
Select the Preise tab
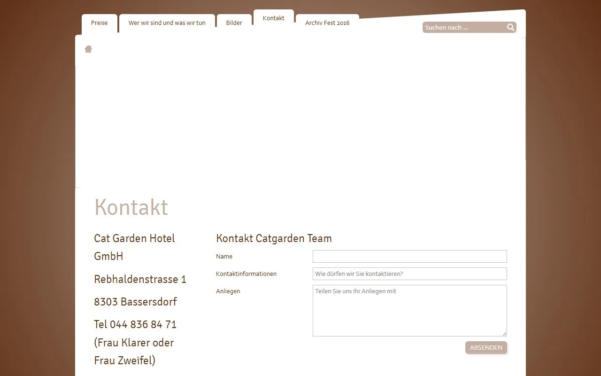point(99,23)
